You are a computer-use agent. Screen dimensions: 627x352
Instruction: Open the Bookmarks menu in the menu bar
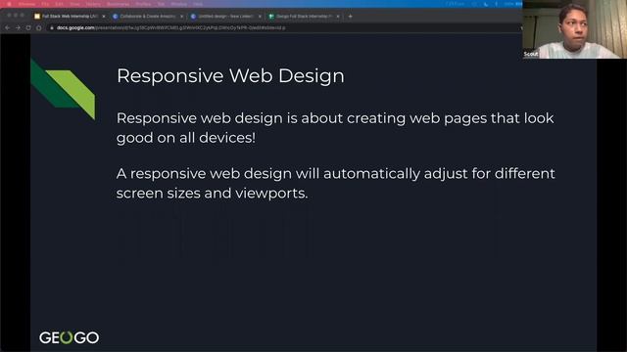click(118, 4)
